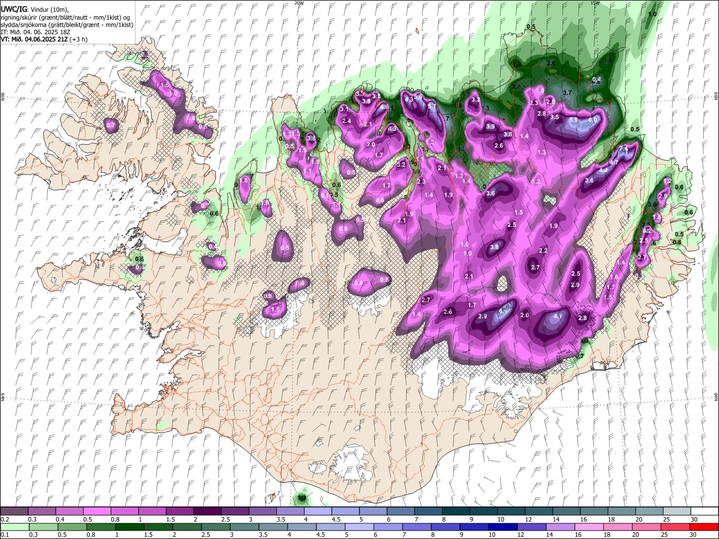Click the lower-row pink swatch between 18 and 20
Viewport: 719px width, 539px height.
tap(618, 527)
